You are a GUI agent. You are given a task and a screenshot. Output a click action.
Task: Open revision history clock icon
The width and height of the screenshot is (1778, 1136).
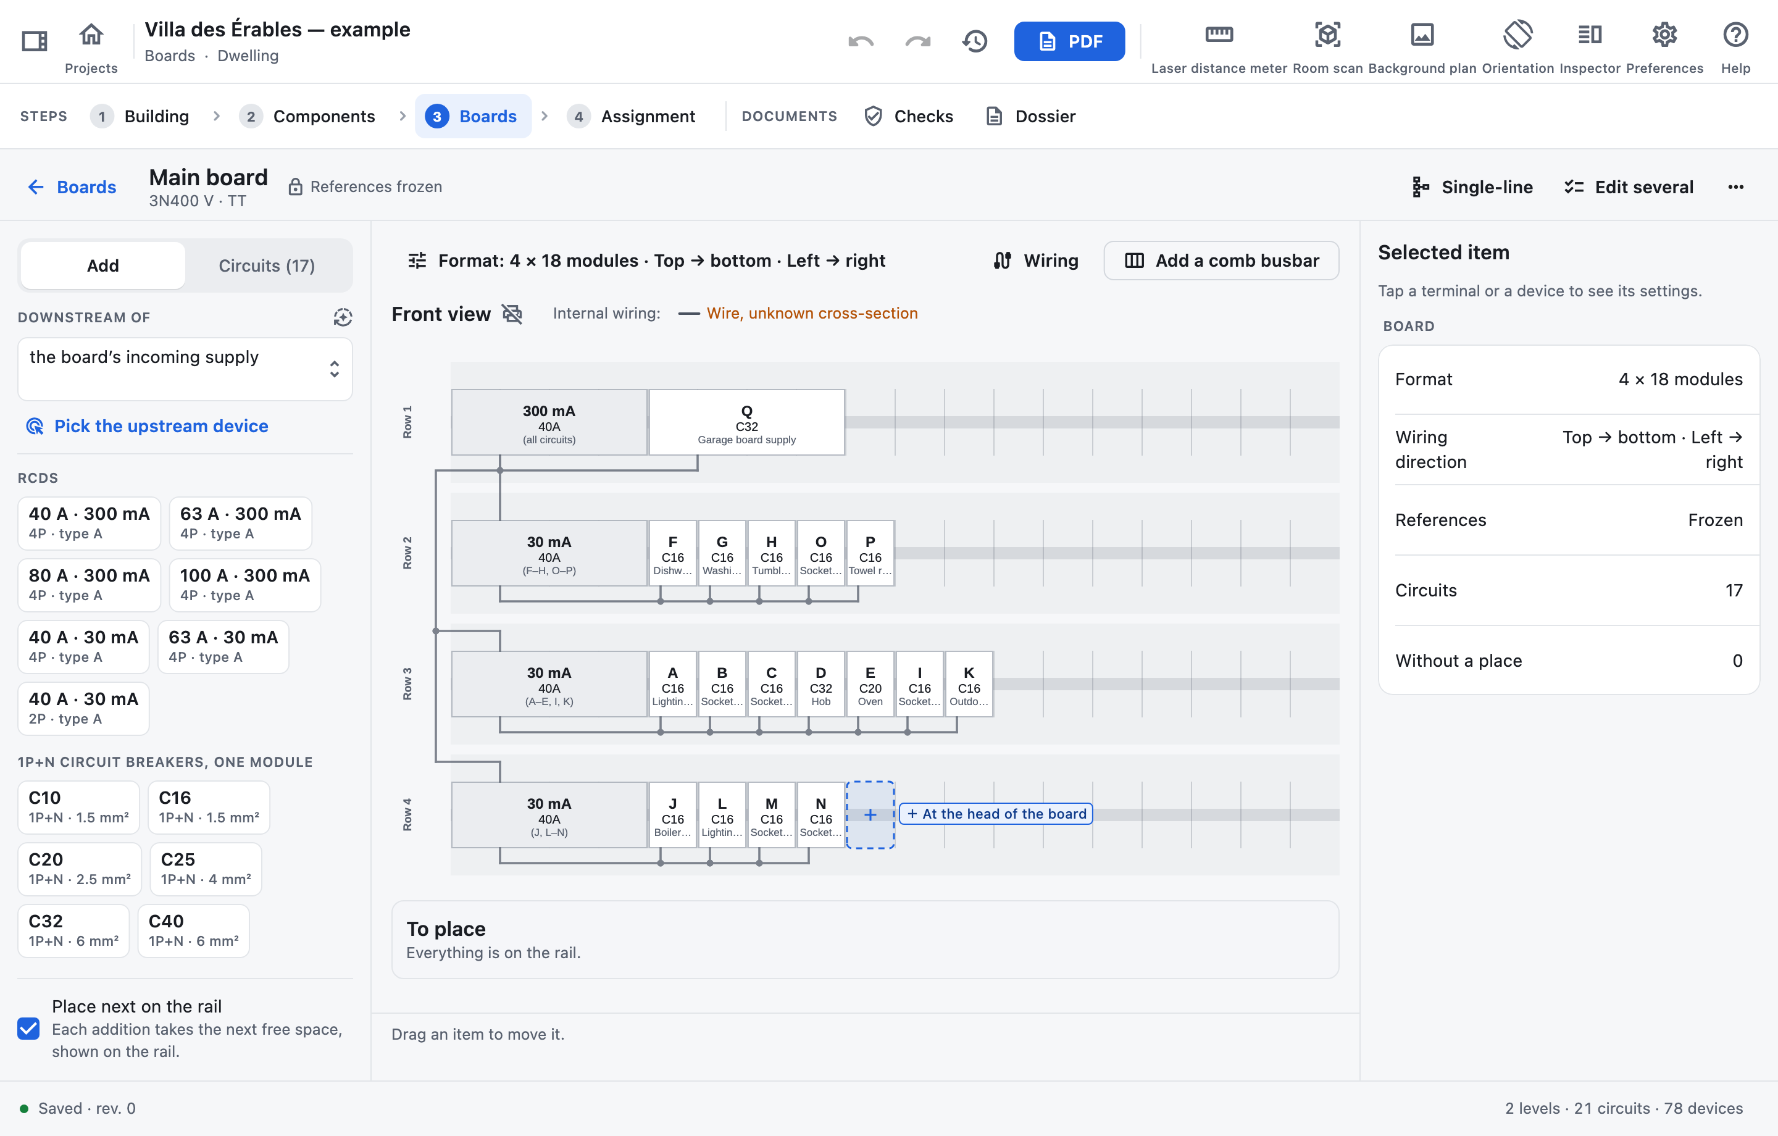[x=975, y=41]
